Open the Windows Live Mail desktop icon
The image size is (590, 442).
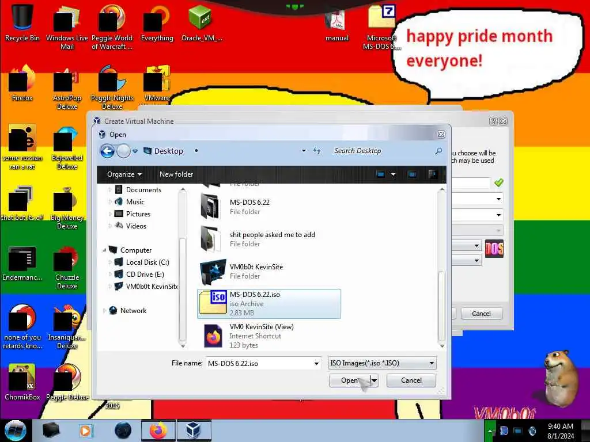click(67, 26)
